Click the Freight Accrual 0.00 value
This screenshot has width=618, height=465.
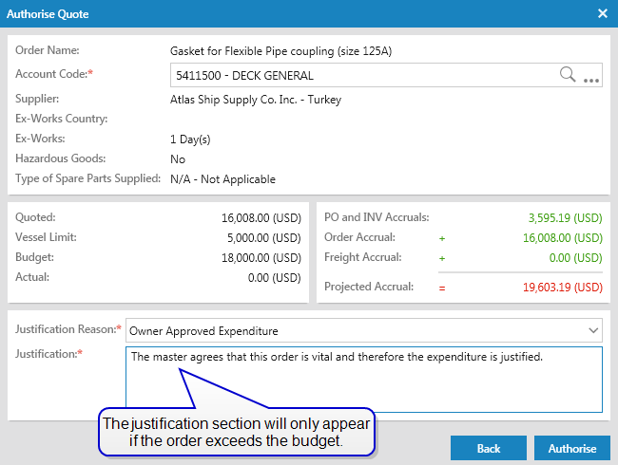click(572, 257)
